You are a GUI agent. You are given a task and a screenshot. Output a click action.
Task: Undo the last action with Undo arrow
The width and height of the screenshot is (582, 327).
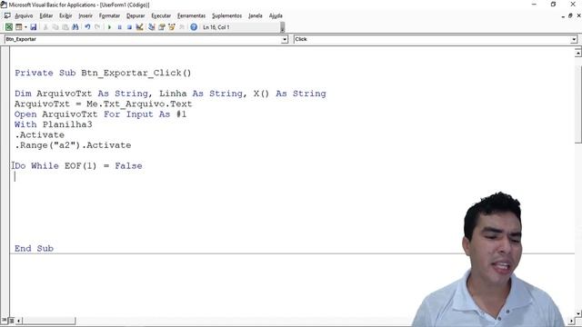[x=87, y=27]
